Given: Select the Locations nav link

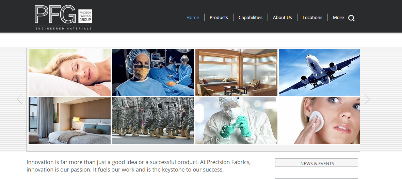Looking at the screenshot, I should tap(312, 17).
